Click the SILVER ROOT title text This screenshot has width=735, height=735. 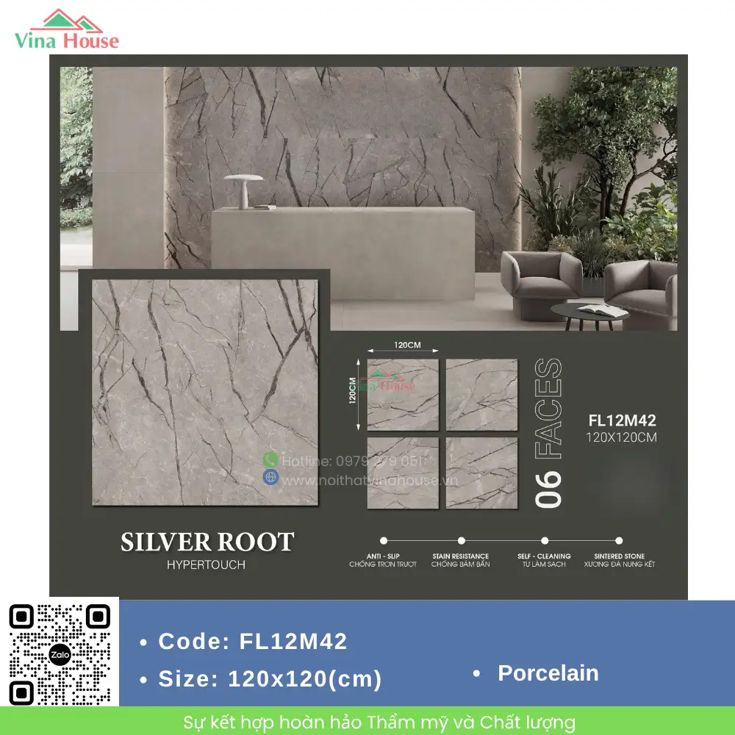[x=207, y=542]
